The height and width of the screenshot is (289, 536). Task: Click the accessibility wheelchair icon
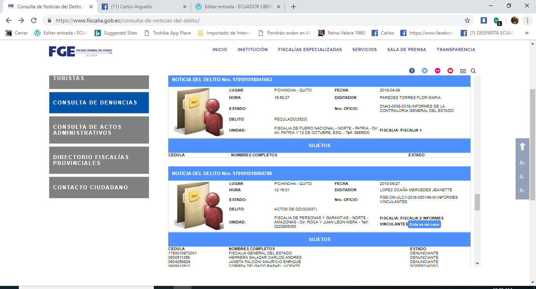tap(522, 146)
